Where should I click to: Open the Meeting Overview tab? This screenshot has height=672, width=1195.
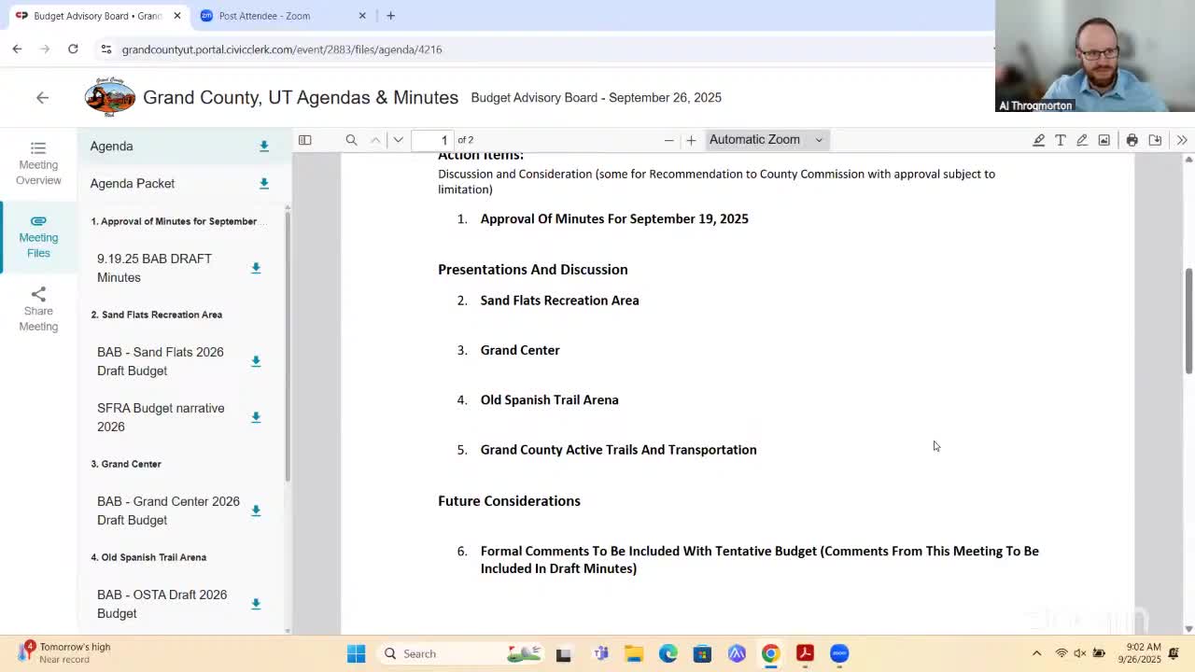pyautogui.click(x=38, y=163)
